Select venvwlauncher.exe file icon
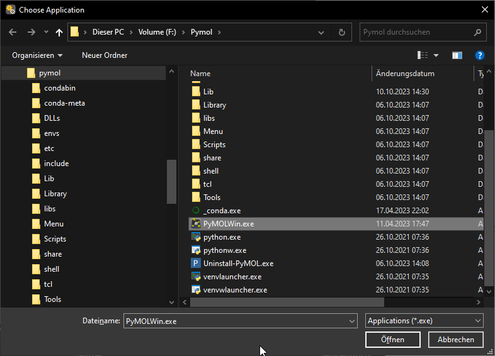 coord(196,290)
